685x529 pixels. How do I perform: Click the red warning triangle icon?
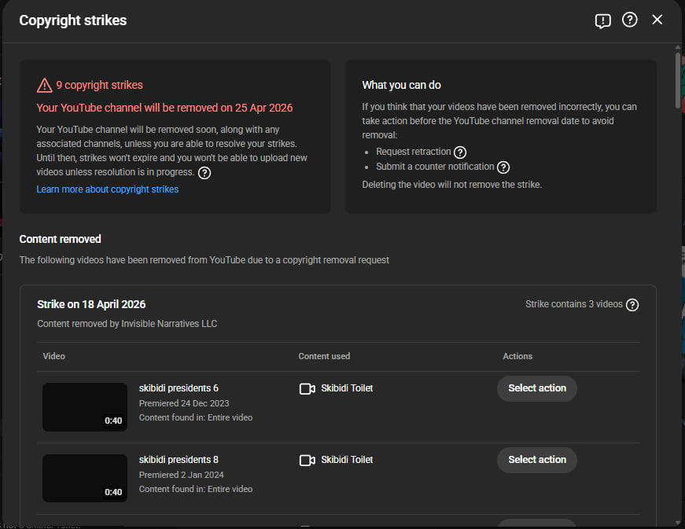tap(45, 85)
